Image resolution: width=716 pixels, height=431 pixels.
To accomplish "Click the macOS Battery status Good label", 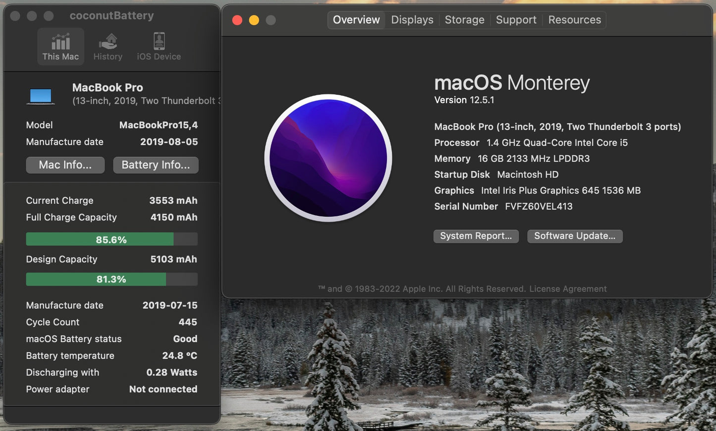I will click(x=185, y=339).
